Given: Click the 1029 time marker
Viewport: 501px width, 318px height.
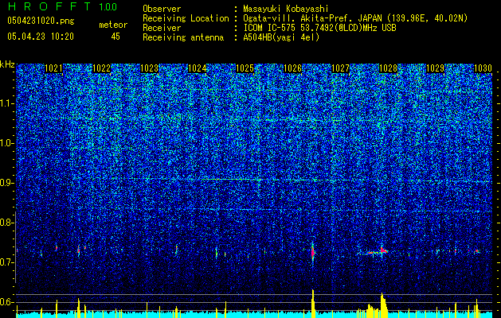Looking at the screenshot, I should click(x=436, y=68).
